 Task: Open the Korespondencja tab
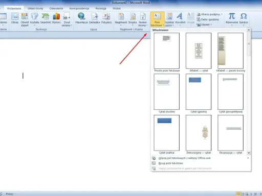tap(79, 8)
